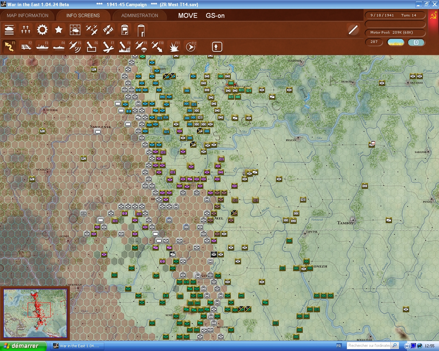Viewport: 439px width, 351px height.
Task: Click the Chernigov city label on map
Action: 74,285
